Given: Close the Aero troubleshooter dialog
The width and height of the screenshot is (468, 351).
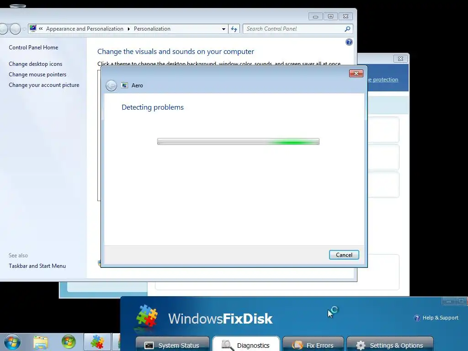Looking at the screenshot, I should (x=356, y=74).
